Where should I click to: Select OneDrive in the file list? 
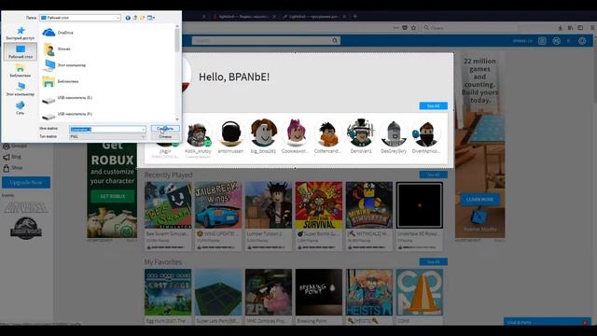tap(58, 33)
